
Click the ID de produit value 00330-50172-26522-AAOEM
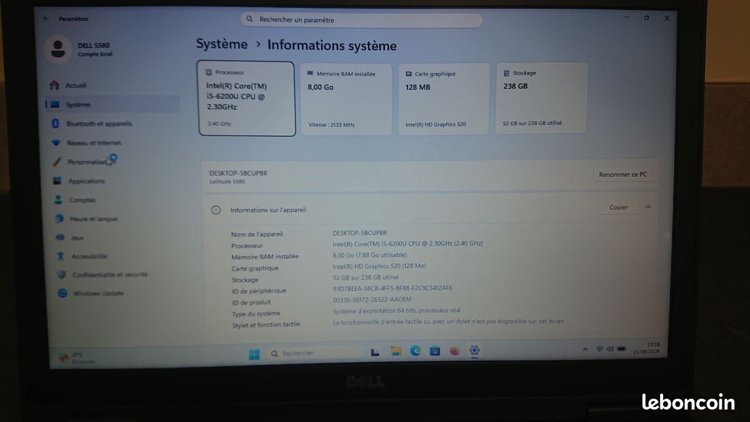pos(372,299)
